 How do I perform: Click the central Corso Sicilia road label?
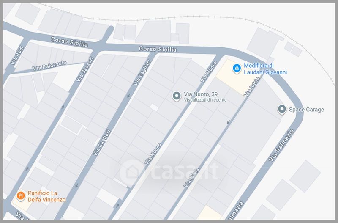point(158,49)
